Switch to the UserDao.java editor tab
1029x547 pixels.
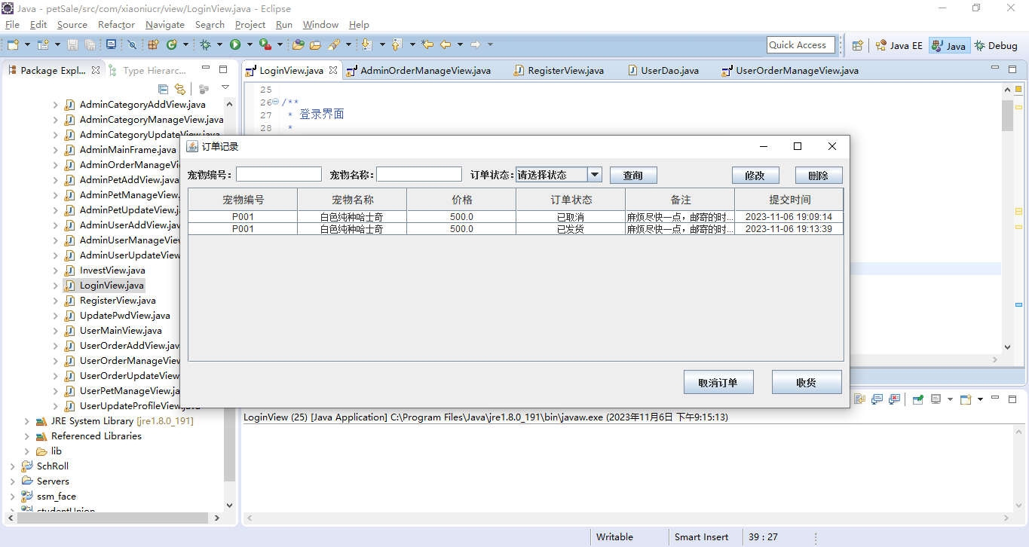click(x=663, y=71)
